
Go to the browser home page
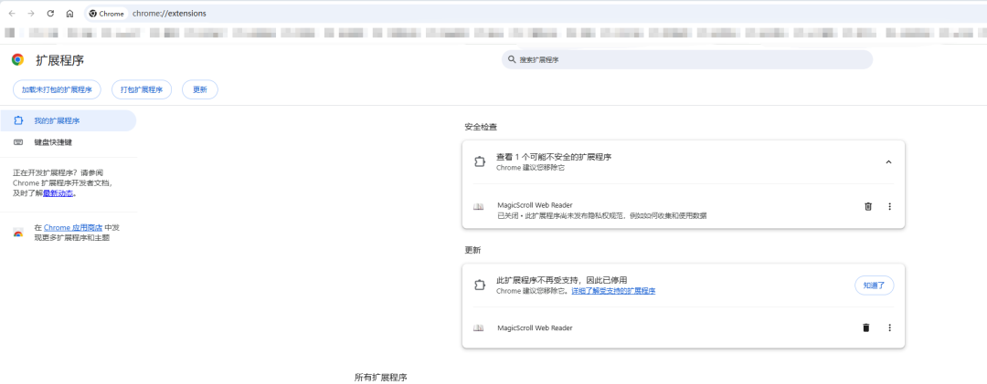coord(69,14)
